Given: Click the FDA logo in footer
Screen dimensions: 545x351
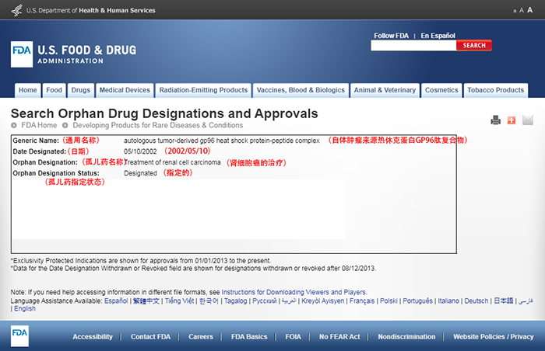Looking at the screenshot, I should coord(21,336).
